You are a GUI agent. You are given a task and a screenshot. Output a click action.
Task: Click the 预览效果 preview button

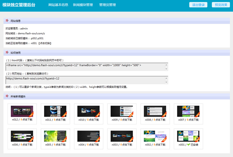click(x=220, y=5)
